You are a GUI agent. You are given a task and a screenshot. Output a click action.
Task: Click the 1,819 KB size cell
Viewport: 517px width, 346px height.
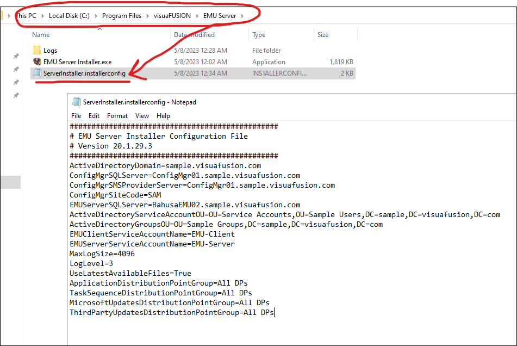(x=341, y=62)
